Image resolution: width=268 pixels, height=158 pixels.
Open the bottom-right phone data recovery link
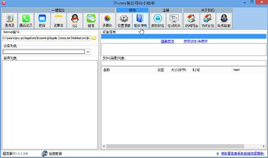(243, 154)
